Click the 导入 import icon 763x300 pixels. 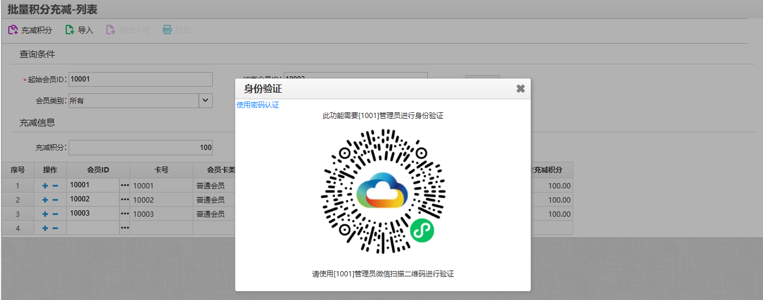point(70,30)
